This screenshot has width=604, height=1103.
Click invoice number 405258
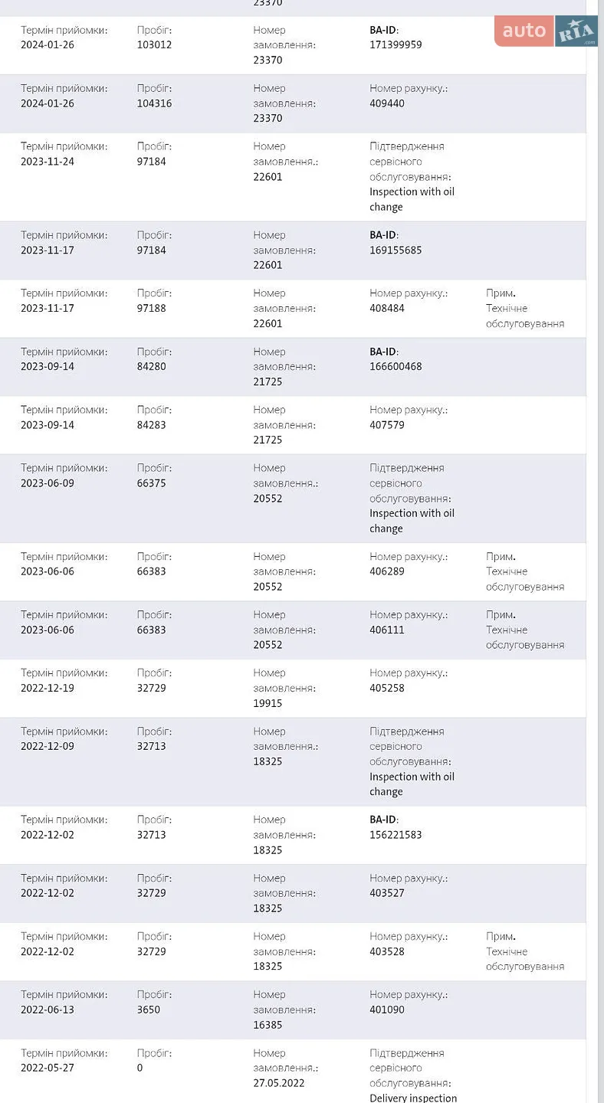tap(387, 689)
